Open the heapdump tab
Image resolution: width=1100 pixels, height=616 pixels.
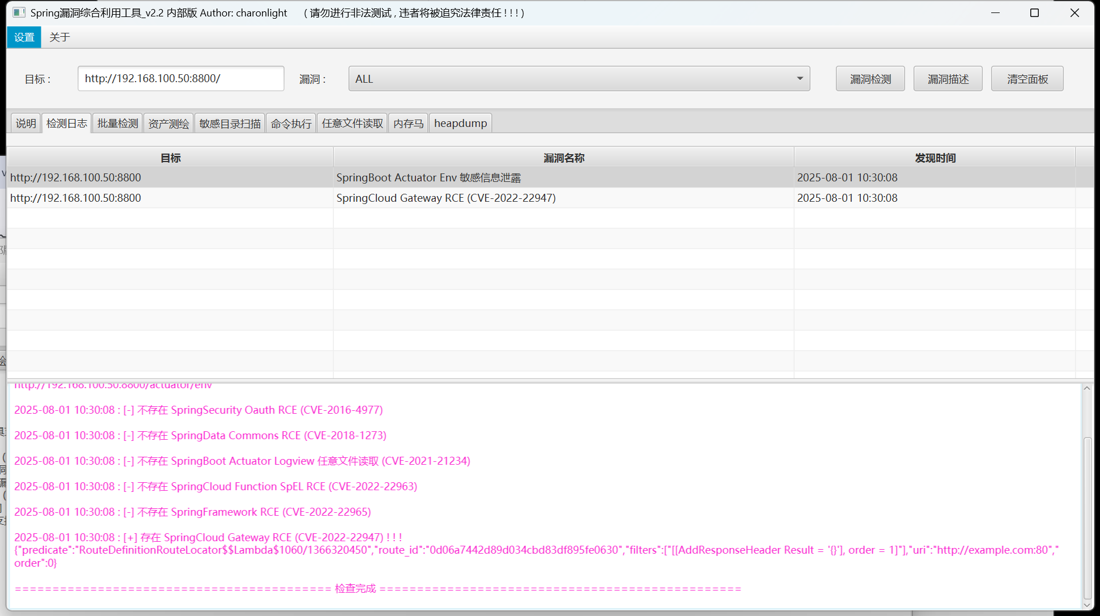(x=460, y=123)
